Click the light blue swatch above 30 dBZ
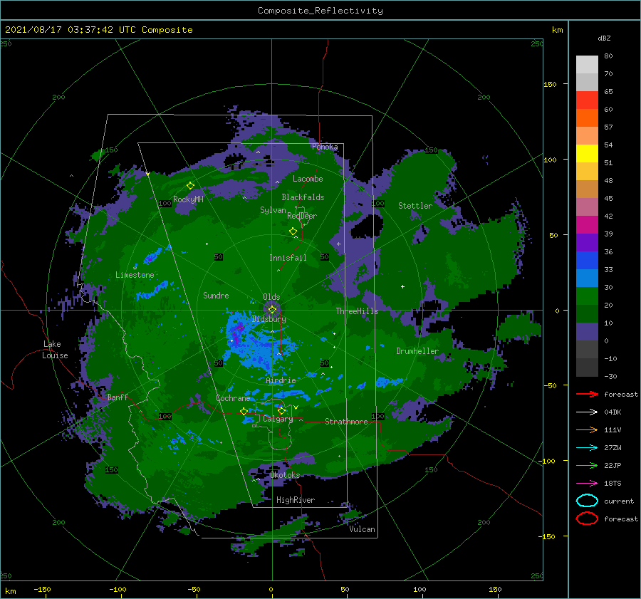641x599 pixels. point(587,278)
